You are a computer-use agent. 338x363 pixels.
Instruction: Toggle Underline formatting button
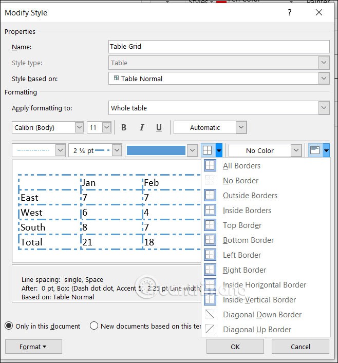[159, 127]
